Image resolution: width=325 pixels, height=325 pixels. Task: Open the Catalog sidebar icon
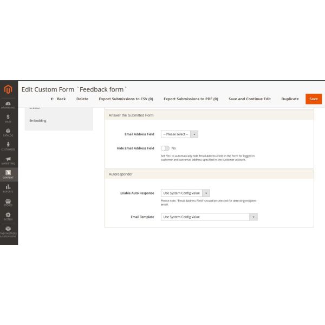[x=8, y=132]
